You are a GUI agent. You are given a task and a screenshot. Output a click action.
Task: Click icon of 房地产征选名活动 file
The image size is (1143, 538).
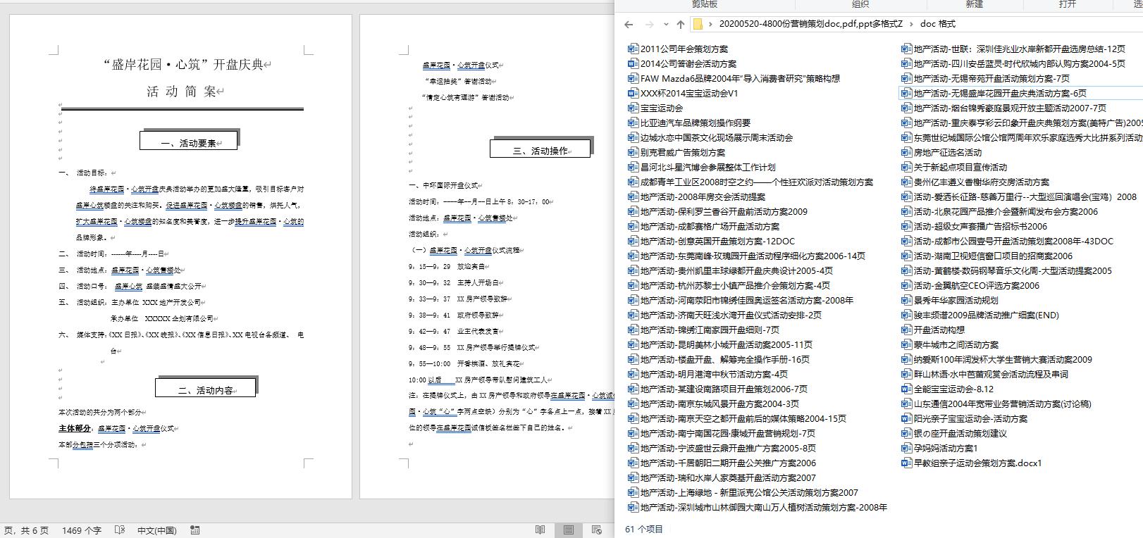tap(907, 152)
